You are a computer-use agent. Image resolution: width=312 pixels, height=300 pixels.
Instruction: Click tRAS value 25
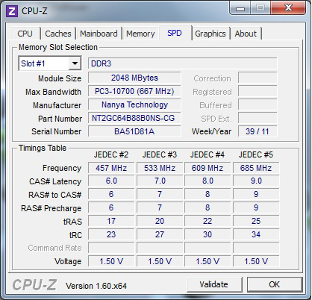256,221
